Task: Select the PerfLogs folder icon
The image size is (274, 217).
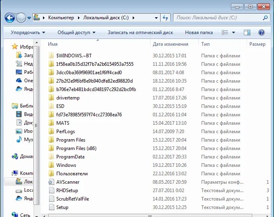Action: 51,132
